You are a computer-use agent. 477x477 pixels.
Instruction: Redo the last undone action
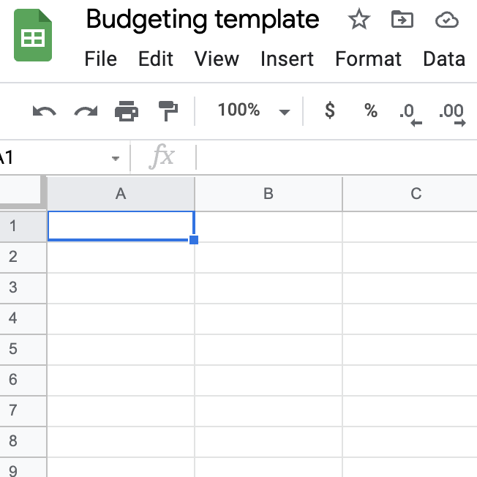tap(86, 111)
